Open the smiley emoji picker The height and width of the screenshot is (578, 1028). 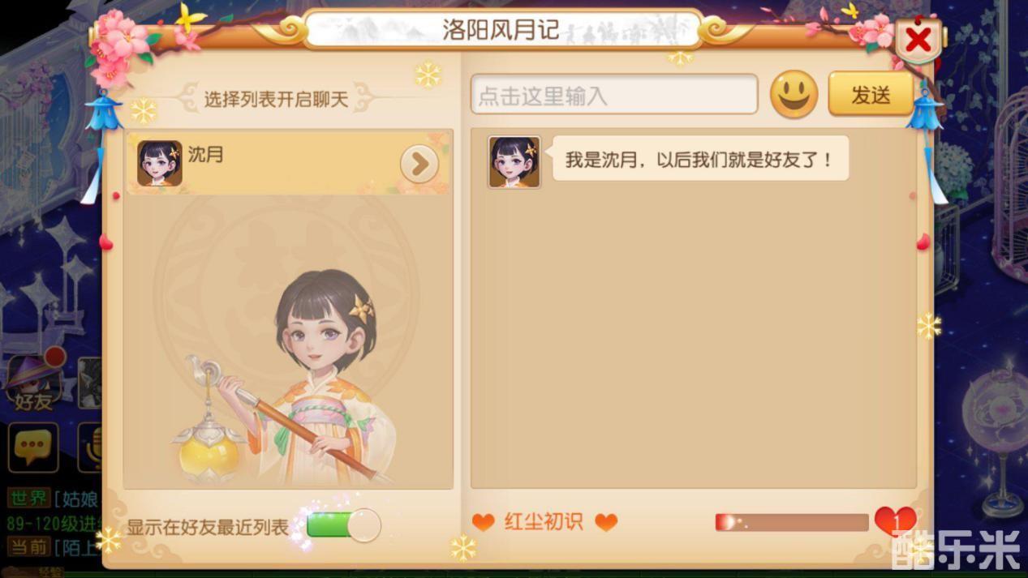click(794, 95)
